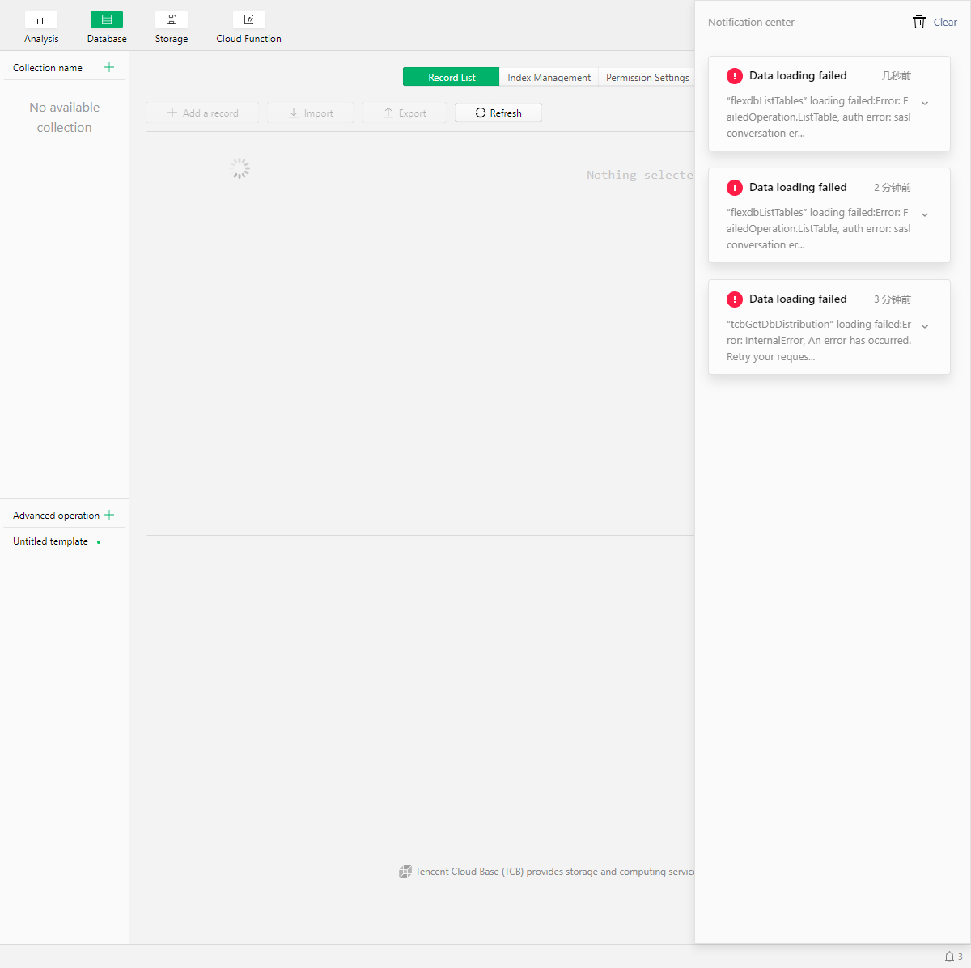The image size is (971, 968).
Task: Click the Notification center heading
Action: pos(751,22)
